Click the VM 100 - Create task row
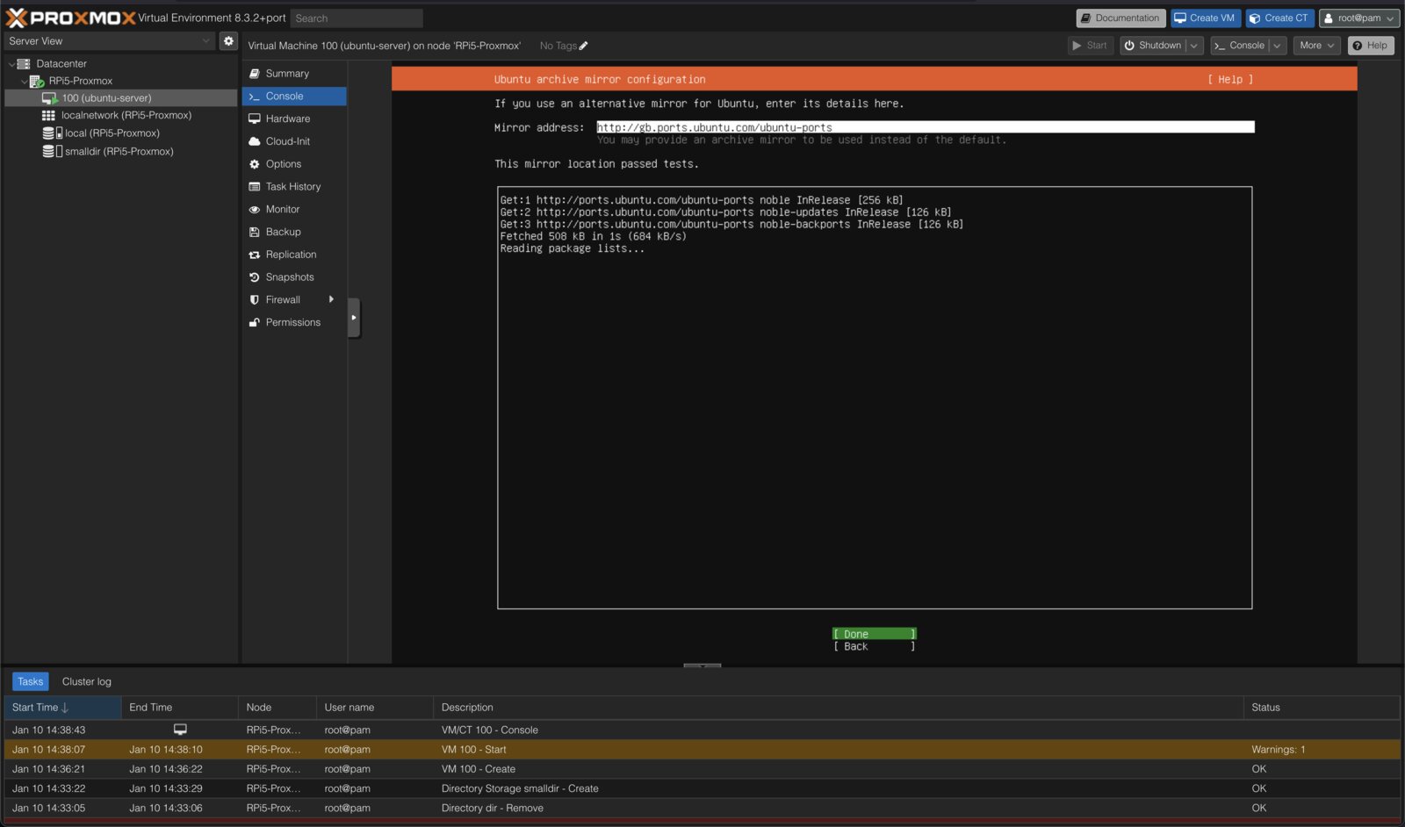1405x827 pixels. 702,769
